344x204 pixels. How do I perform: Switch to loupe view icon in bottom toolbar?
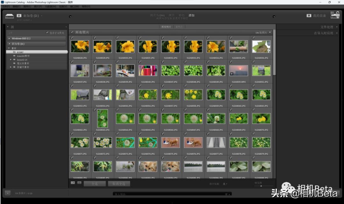point(79,183)
